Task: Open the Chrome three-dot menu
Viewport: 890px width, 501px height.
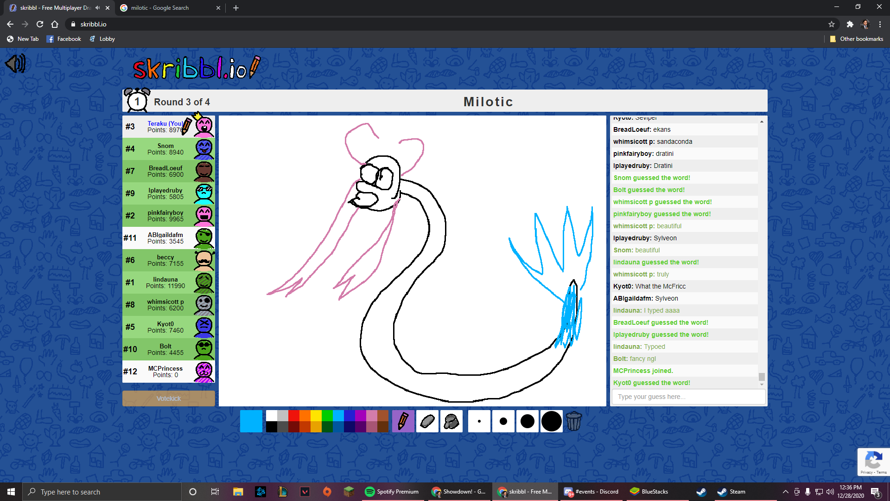Action: pos(880,24)
